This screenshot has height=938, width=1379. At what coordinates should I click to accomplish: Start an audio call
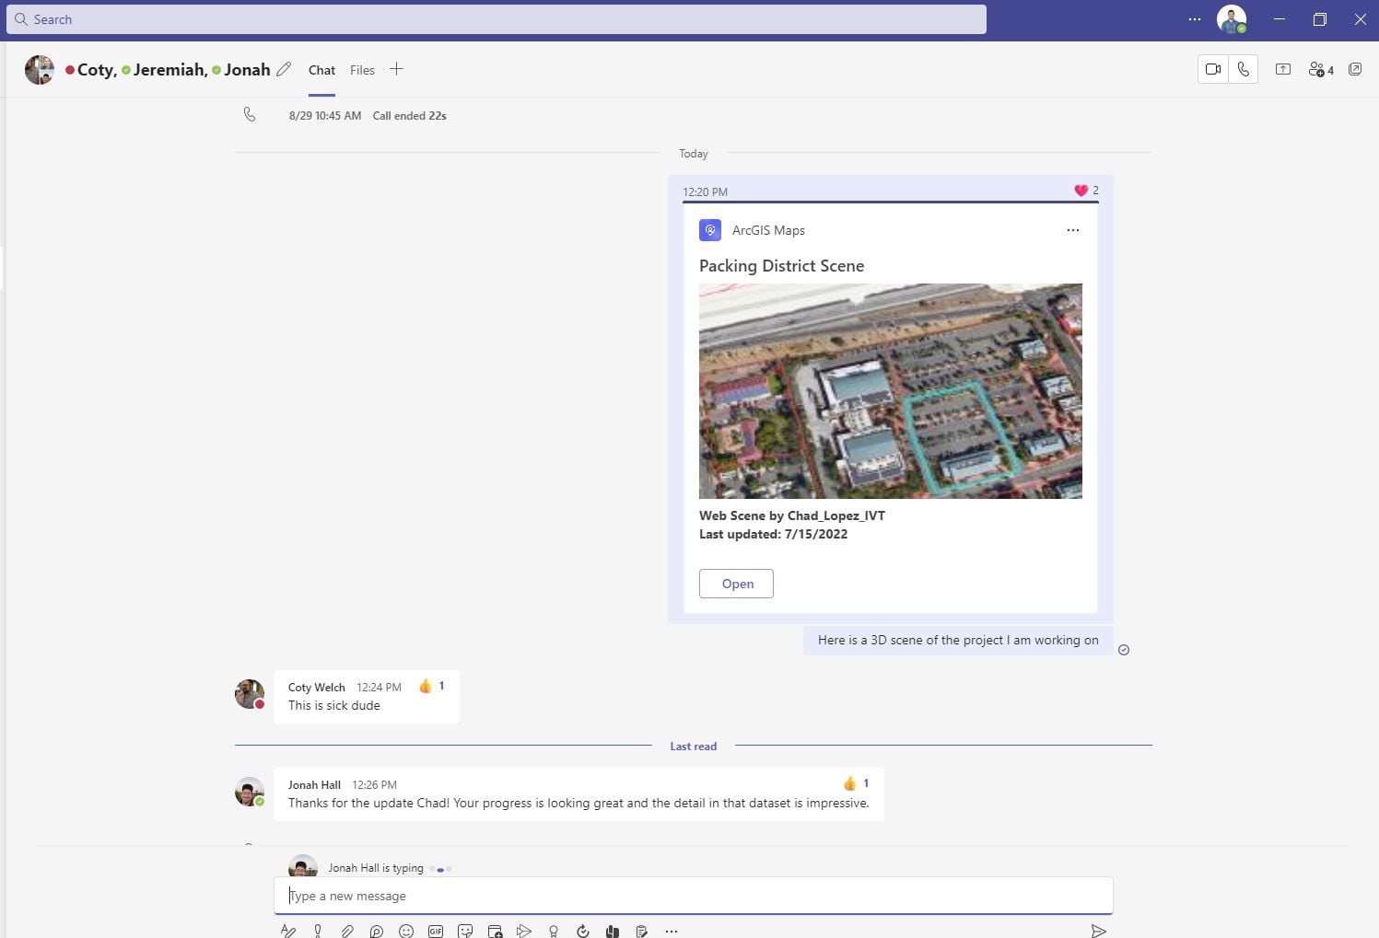(1244, 69)
